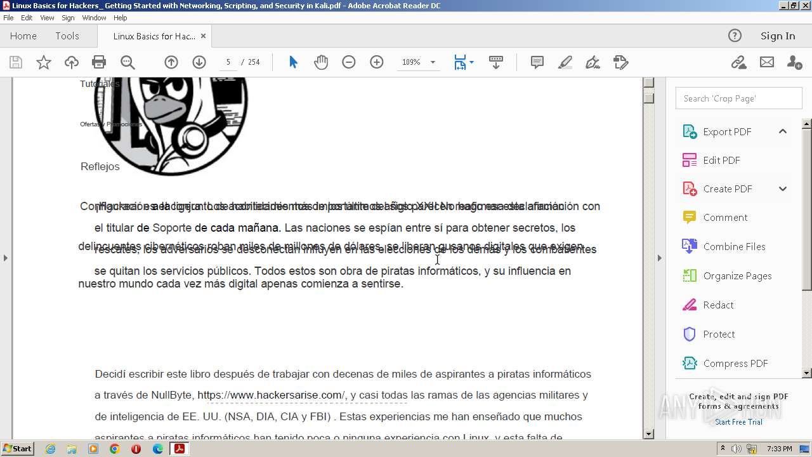812x457 pixels.
Task: Open Internet Explorer from taskbar
Action: click(50, 449)
